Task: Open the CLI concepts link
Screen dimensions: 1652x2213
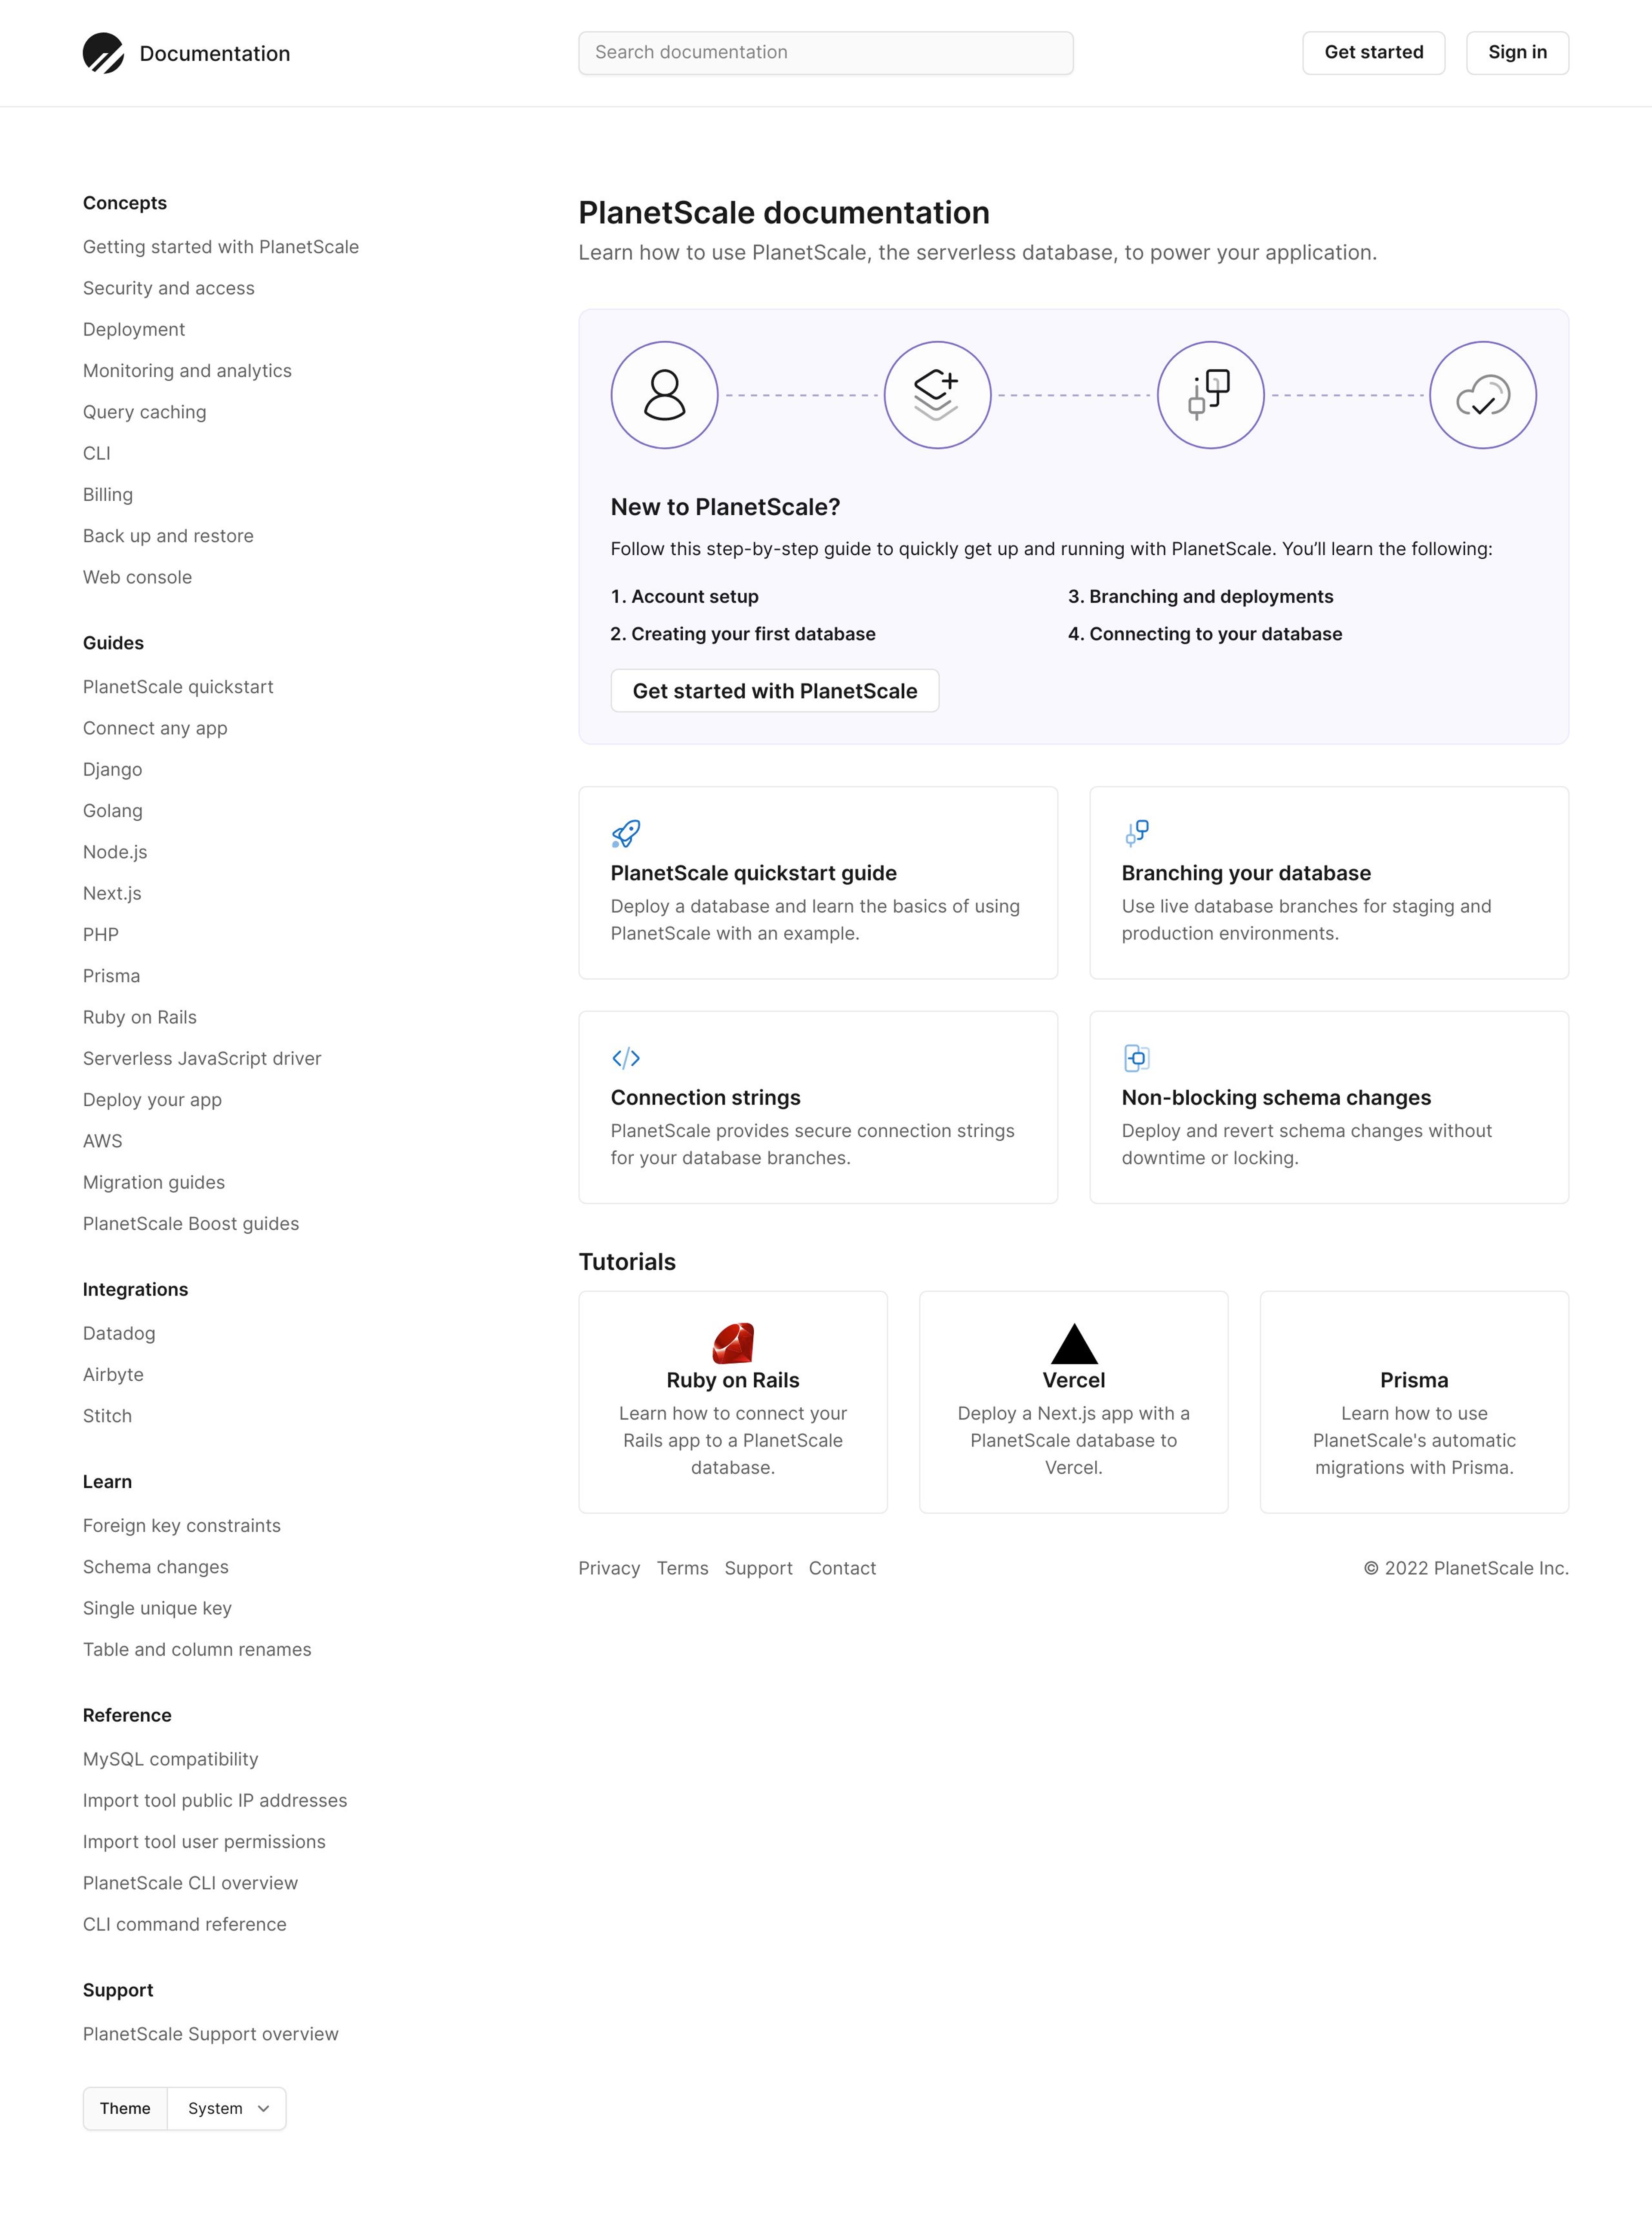Action: [x=97, y=453]
